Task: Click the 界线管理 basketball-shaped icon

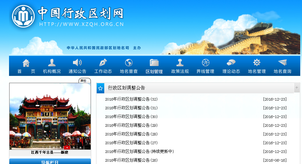Action: [x=205, y=63]
